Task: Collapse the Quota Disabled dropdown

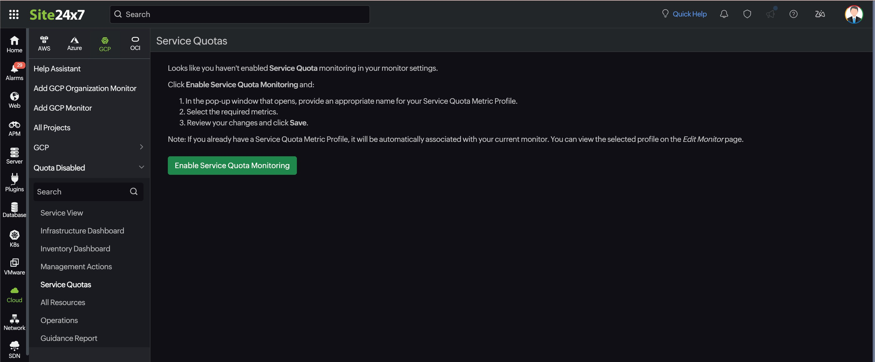Action: [x=141, y=167]
